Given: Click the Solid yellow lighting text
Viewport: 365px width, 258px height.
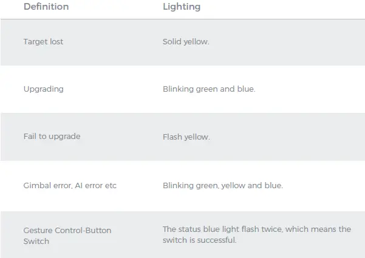Looking at the screenshot, I should [186, 42].
